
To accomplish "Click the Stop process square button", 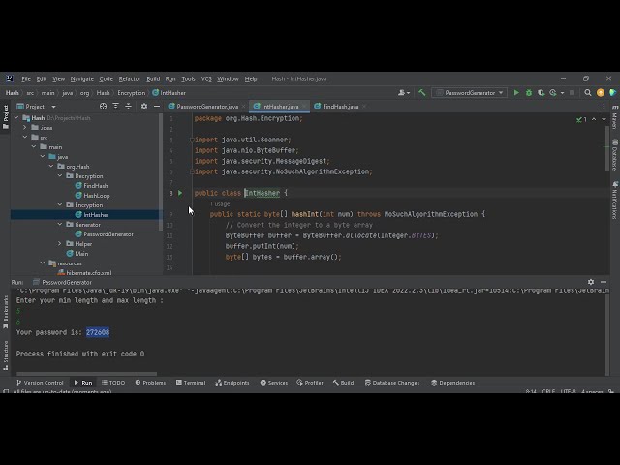I will pyautogui.click(x=572, y=93).
